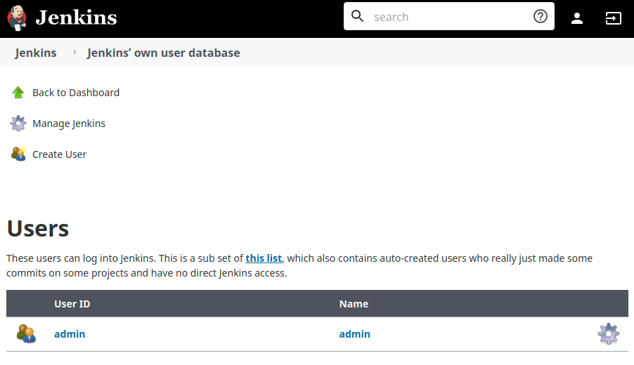Open admin's configure gear icon in table
The width and height of the screenshot is (634, 365).
(x=609, y=334)
